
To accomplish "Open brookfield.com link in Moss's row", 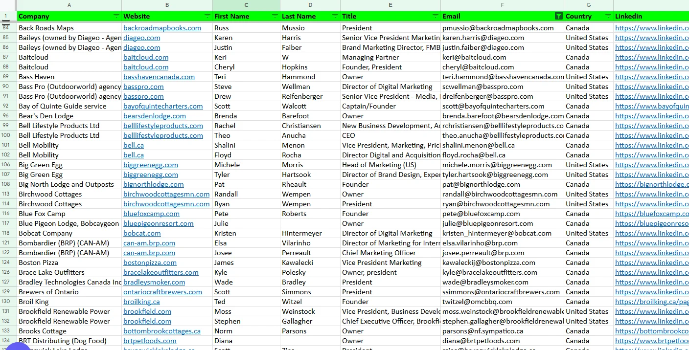I will (x=147, y=311).
